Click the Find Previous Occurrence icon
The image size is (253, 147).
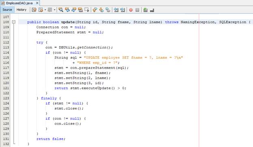click(67, 10)
